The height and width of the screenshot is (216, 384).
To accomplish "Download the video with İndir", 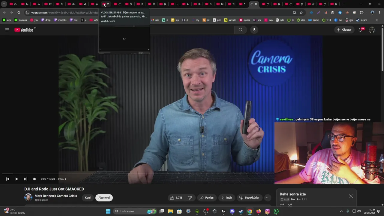I will point(226,198).
